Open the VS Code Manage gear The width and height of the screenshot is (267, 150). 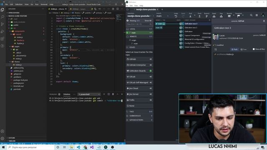(3, 138)
